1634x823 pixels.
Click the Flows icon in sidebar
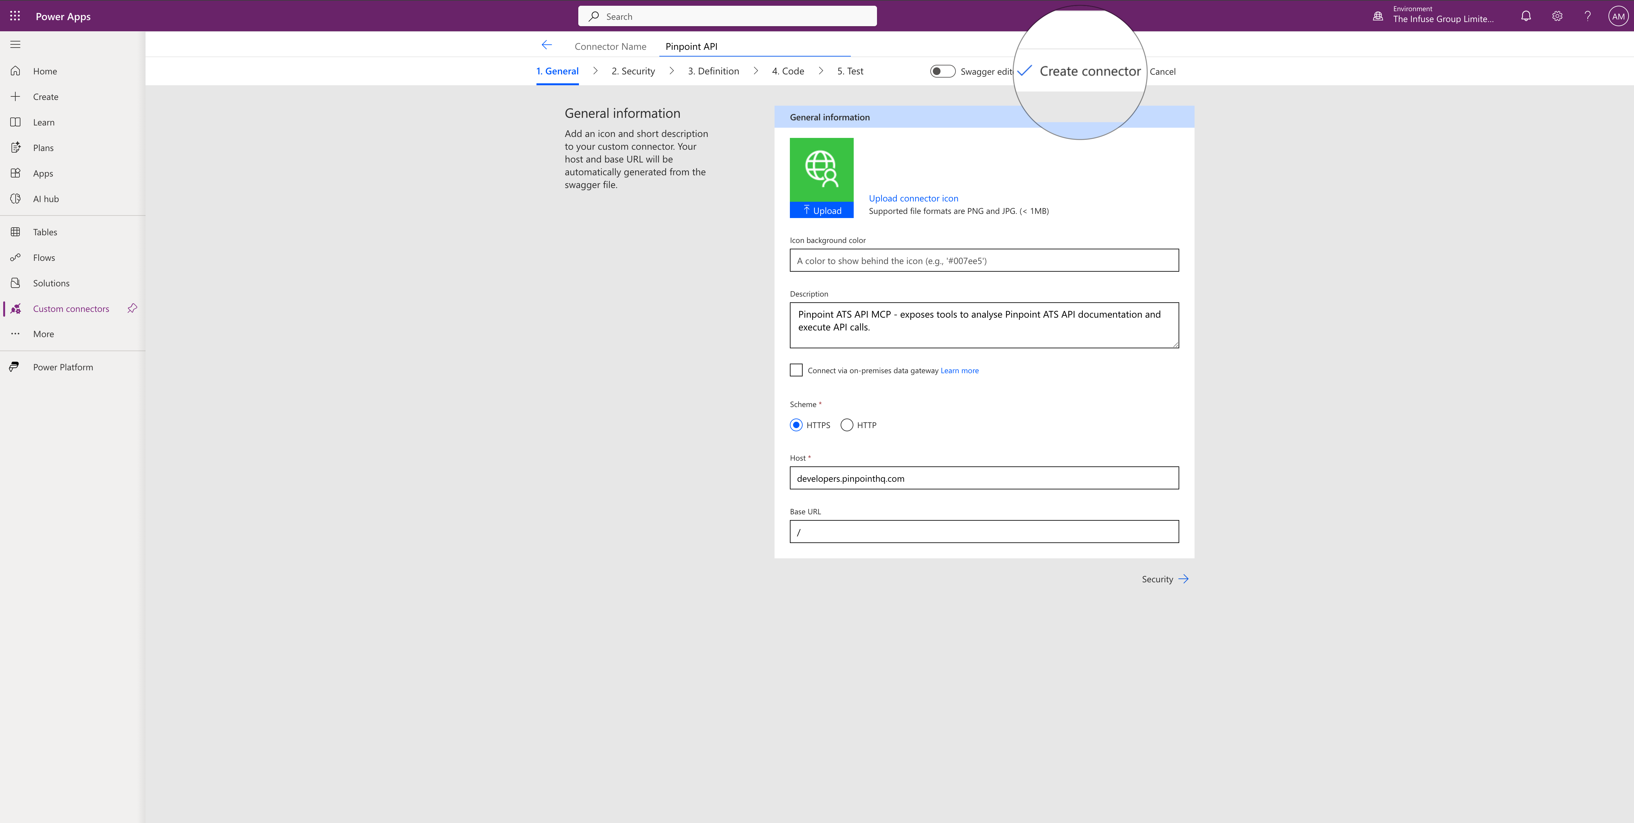tap(15, 257)
